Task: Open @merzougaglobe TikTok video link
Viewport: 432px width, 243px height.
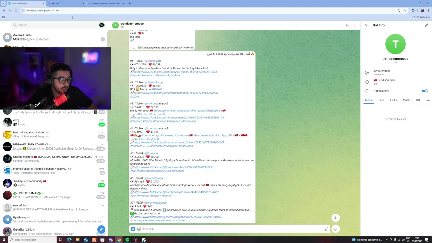Action: 178,217
